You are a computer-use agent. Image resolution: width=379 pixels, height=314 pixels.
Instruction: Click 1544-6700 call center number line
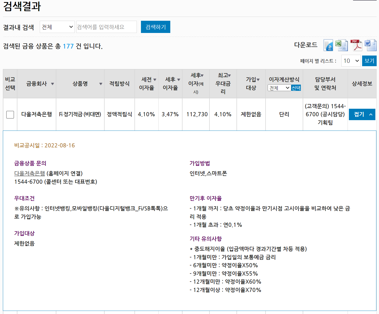pos(56,182)
